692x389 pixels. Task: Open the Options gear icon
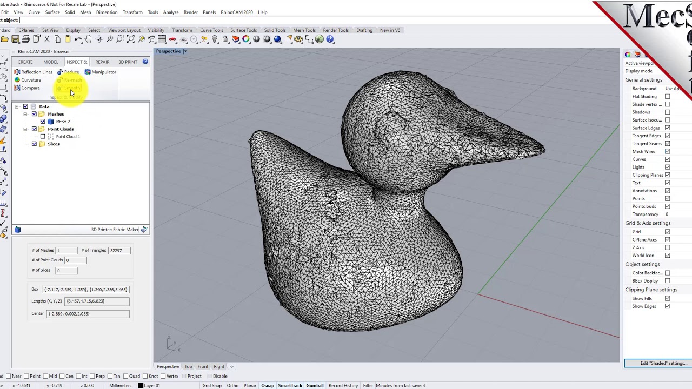point(298,39)
